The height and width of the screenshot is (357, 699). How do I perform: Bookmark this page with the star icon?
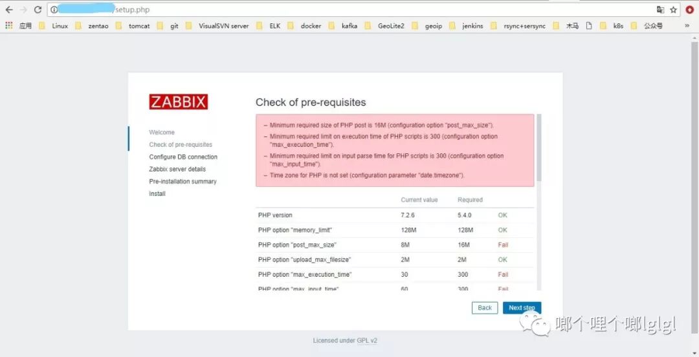[x=673, y=9]
